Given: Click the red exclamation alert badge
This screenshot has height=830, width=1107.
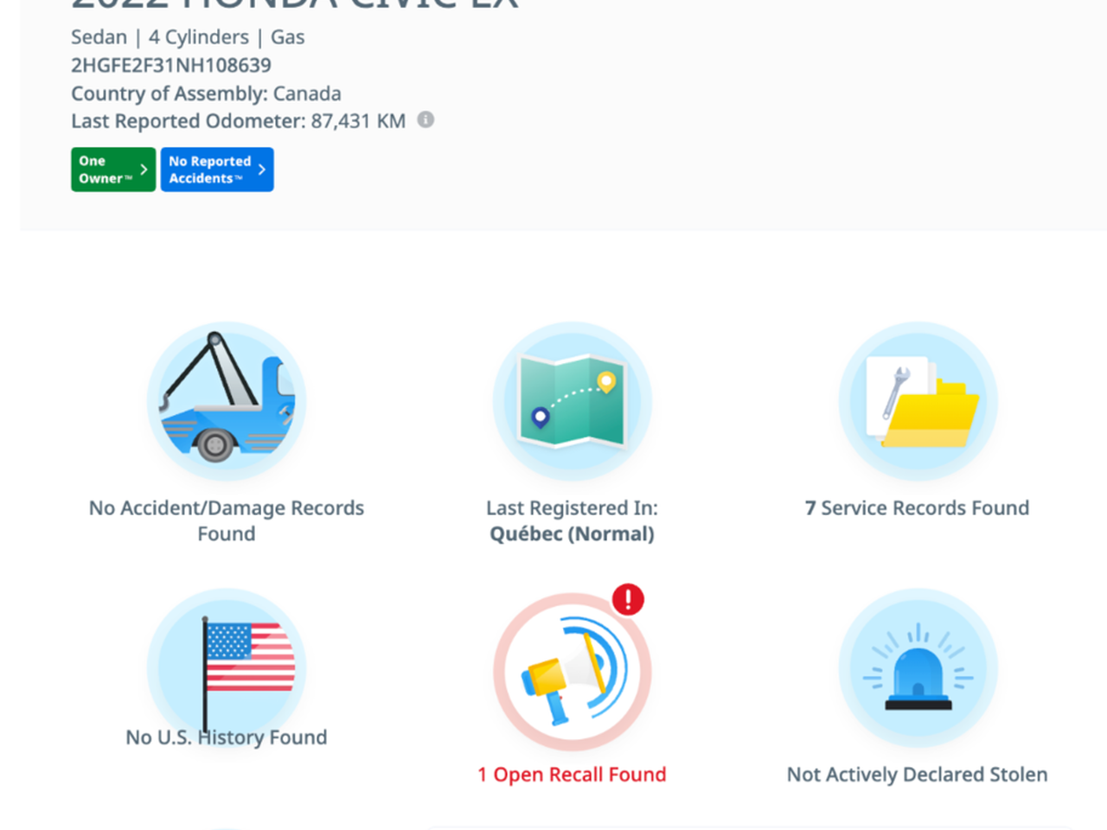Looking at the screenshot, I should click(628, 598).
